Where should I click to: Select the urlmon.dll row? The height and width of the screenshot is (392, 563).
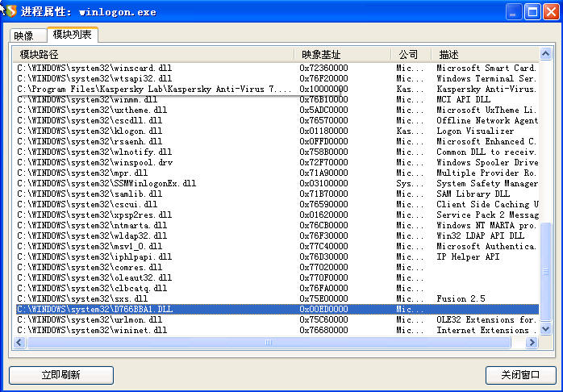(x=277, y=319)
